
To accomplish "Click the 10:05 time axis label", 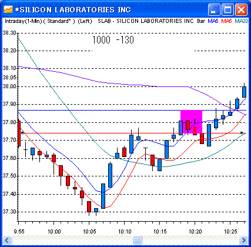I will pyautogui.click(x=89, y=232).
